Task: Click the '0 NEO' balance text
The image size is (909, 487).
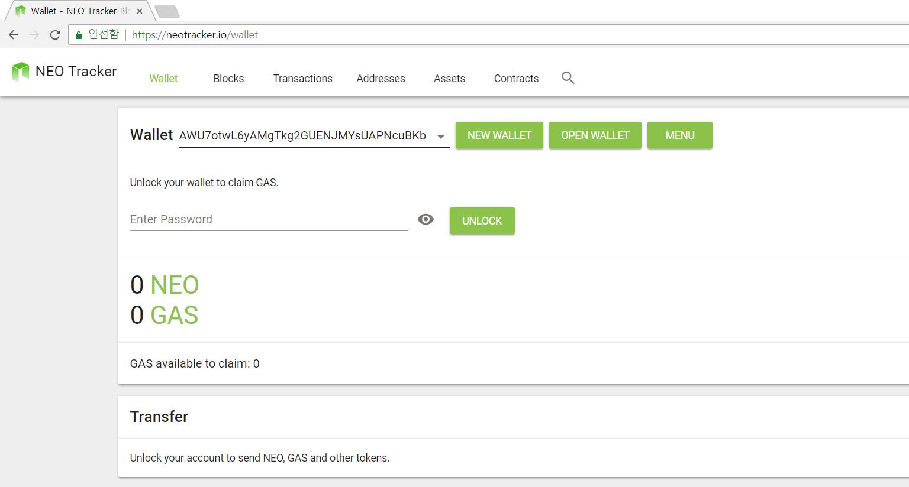Action: click(165, 285)
